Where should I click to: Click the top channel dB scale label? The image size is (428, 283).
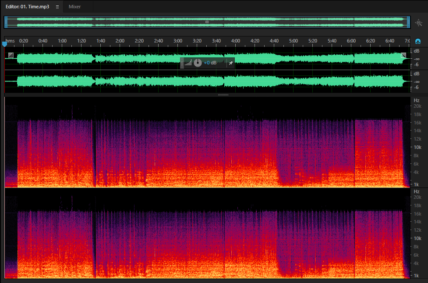(x=417, y=51)
